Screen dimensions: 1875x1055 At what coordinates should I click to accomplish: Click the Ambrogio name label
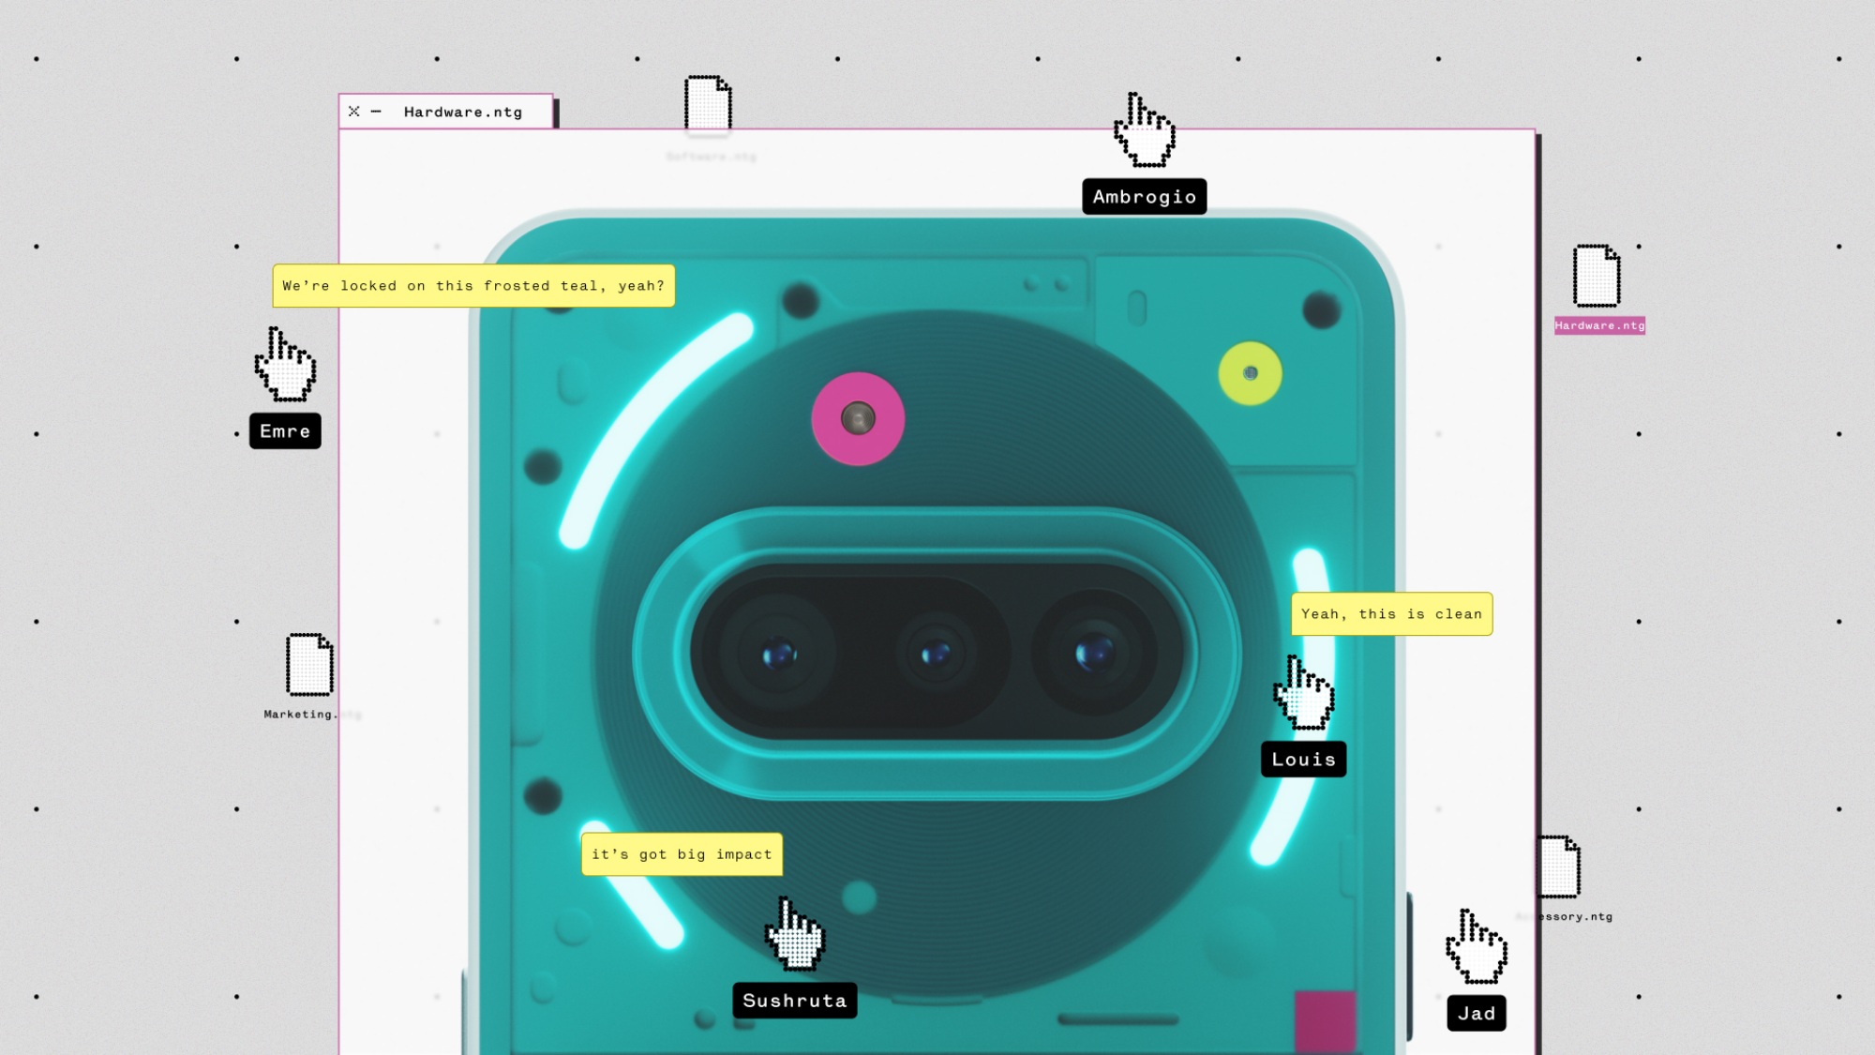pos(1144,197)
